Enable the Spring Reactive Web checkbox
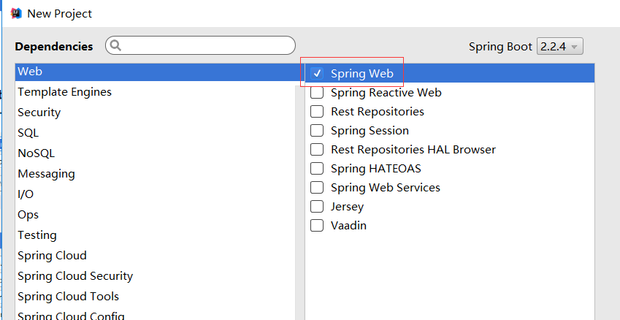 point(317,93)
